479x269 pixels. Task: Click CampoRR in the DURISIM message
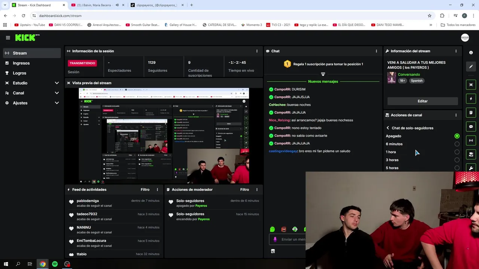pos(282,89)
